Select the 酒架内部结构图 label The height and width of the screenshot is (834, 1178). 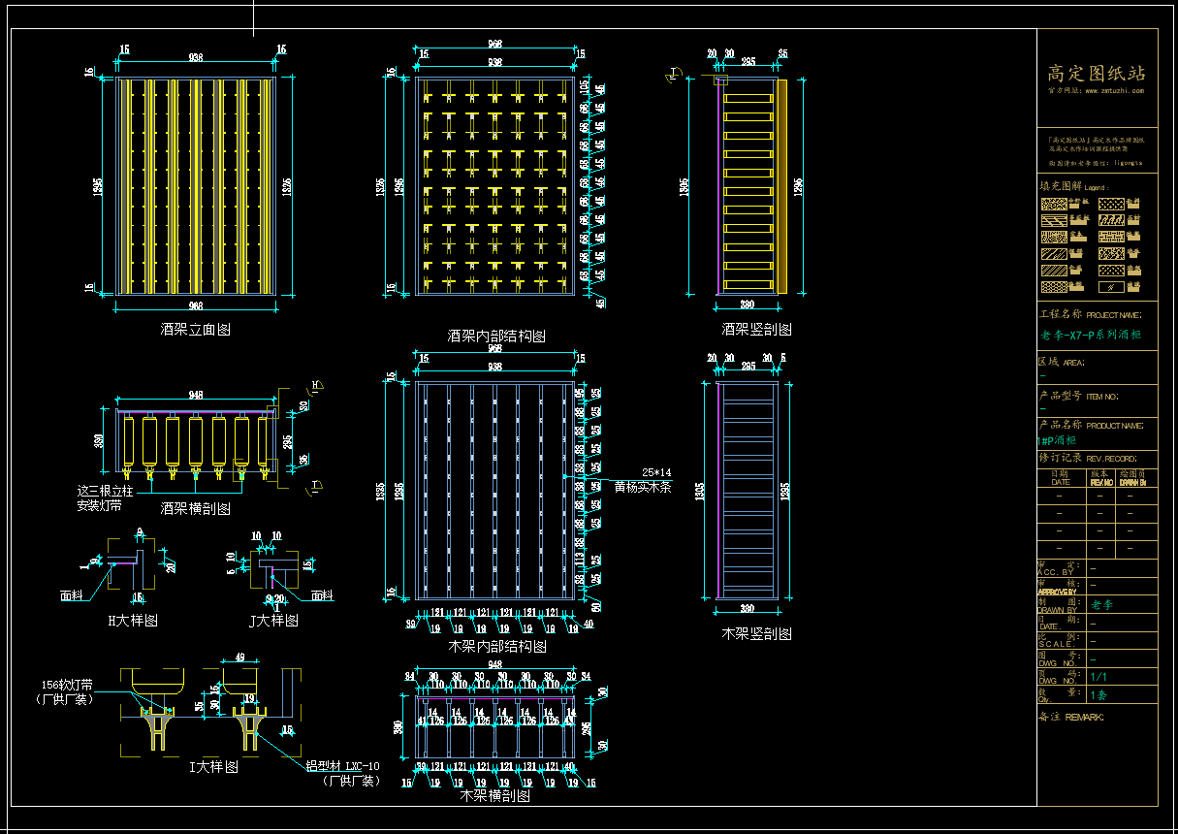coord(495,337)
